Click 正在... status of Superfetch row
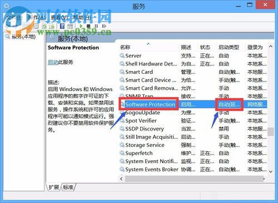 click(x=207, y=153)
